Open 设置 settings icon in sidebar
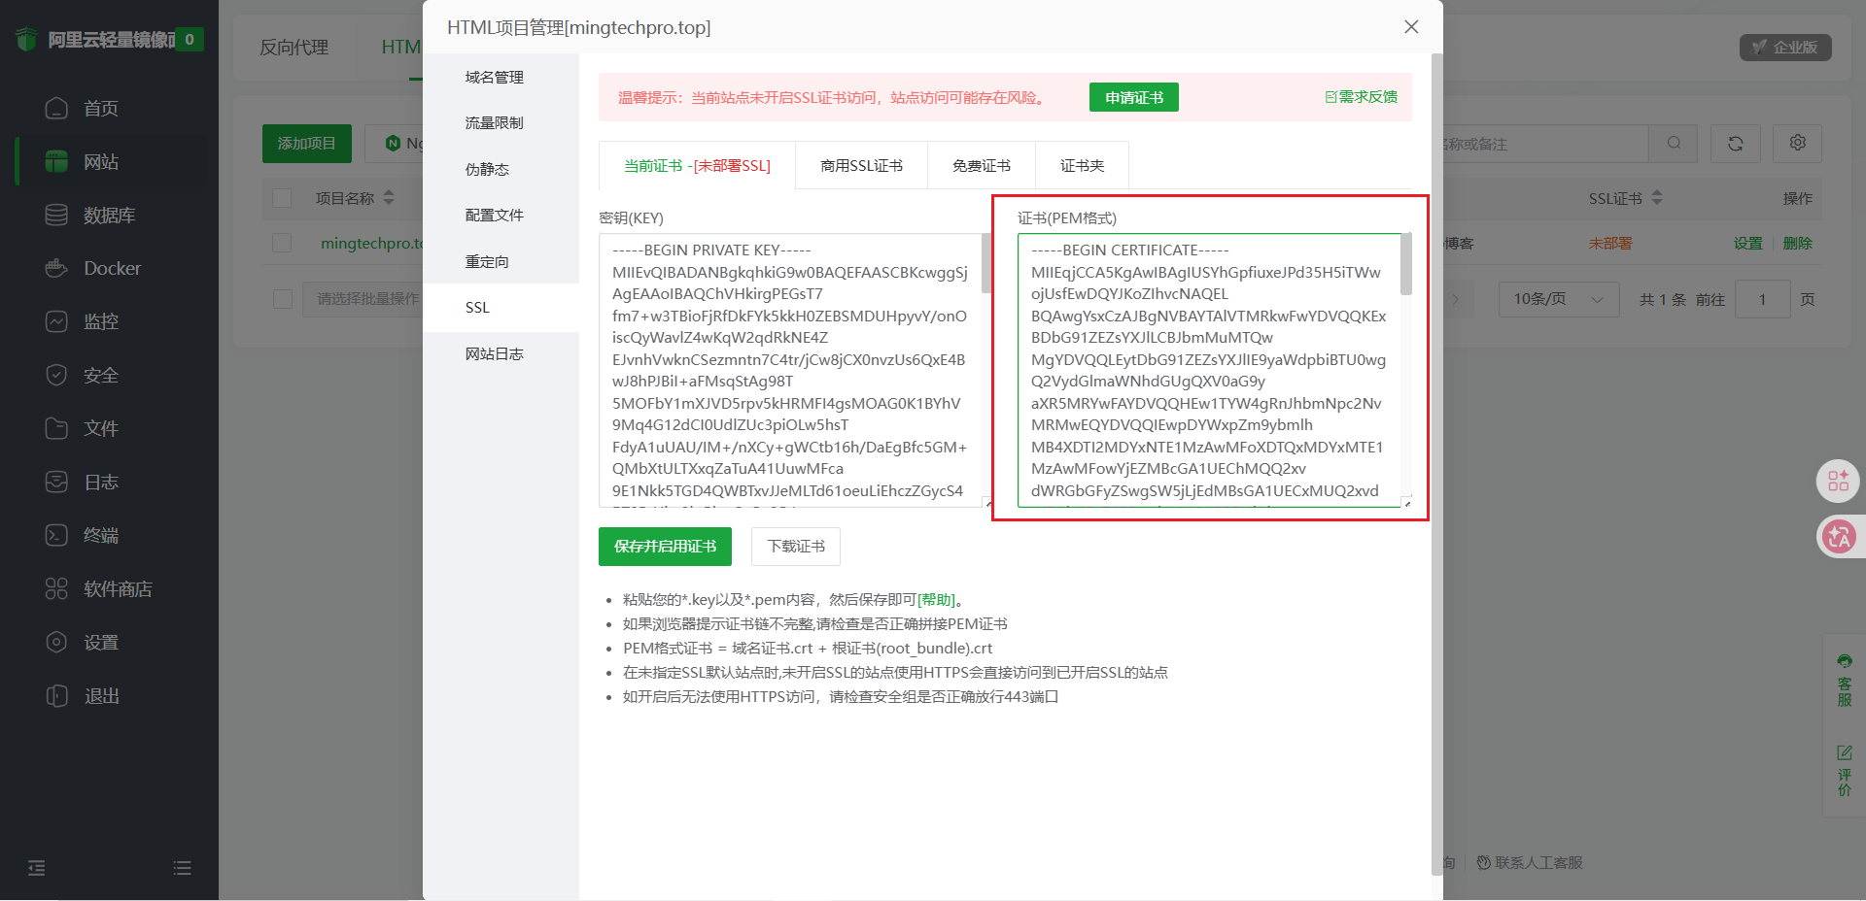Viewport: 1866px width, 901px height. [56, 642]
